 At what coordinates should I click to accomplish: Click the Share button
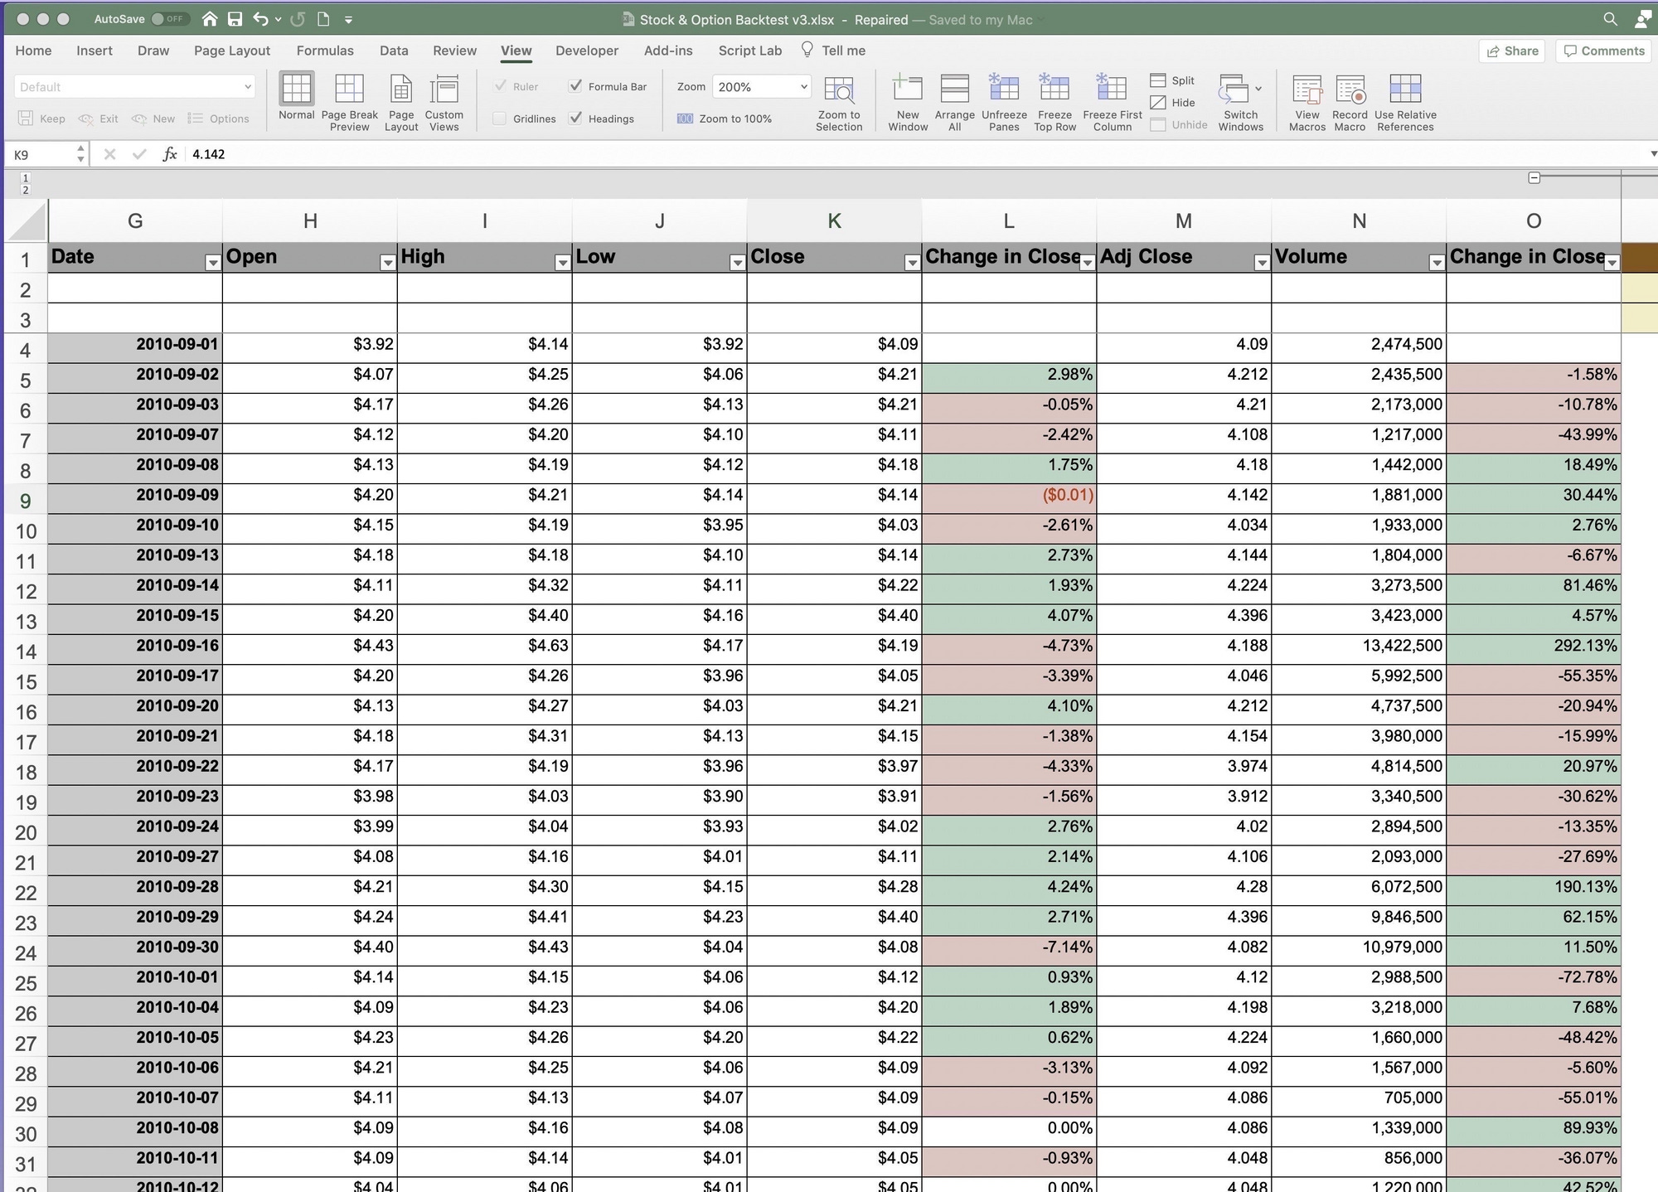pos(1512,51)
